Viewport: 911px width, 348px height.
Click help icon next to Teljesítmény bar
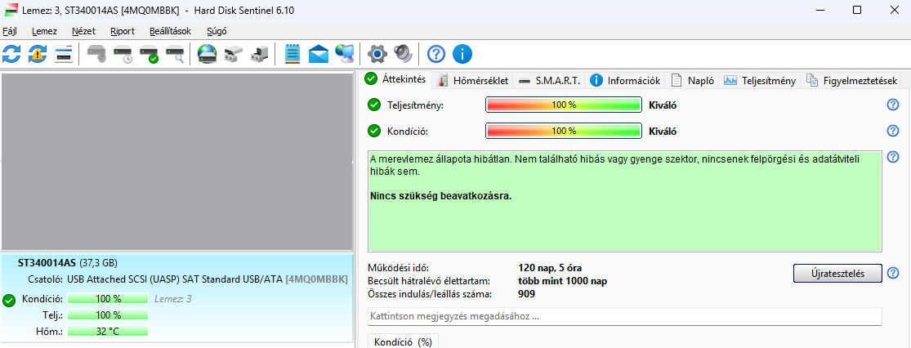click(893, 105)
